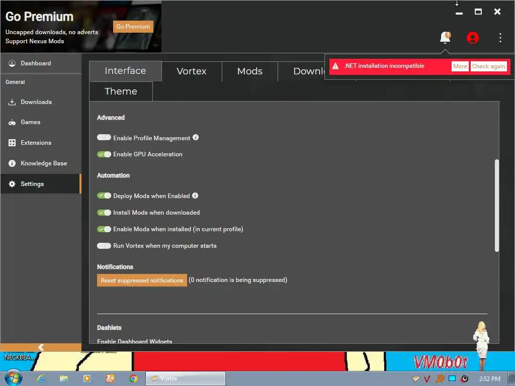Open the red user profile icon
This screenshot has width=515, height=386.
click(472, 38)
